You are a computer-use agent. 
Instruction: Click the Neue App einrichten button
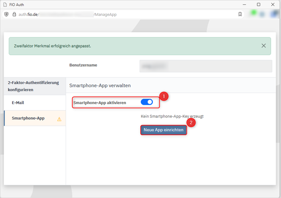[163, 130]
